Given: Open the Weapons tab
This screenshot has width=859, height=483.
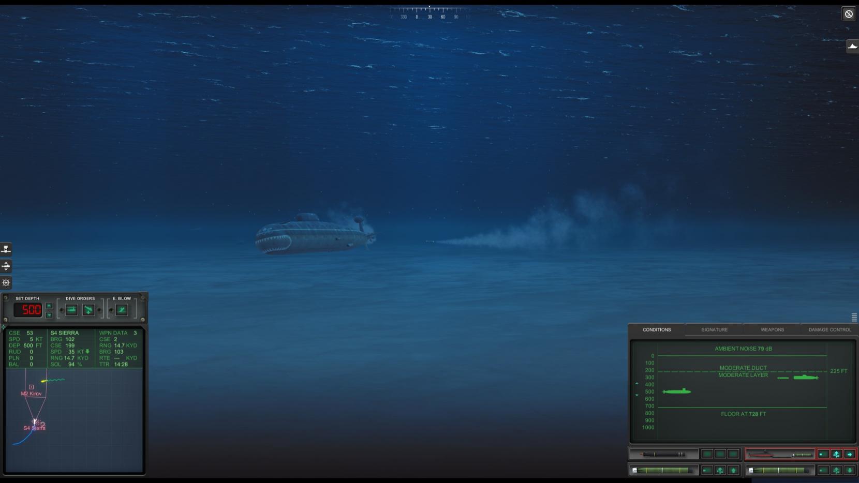Looking at the screenshot, I should [772, 329].
